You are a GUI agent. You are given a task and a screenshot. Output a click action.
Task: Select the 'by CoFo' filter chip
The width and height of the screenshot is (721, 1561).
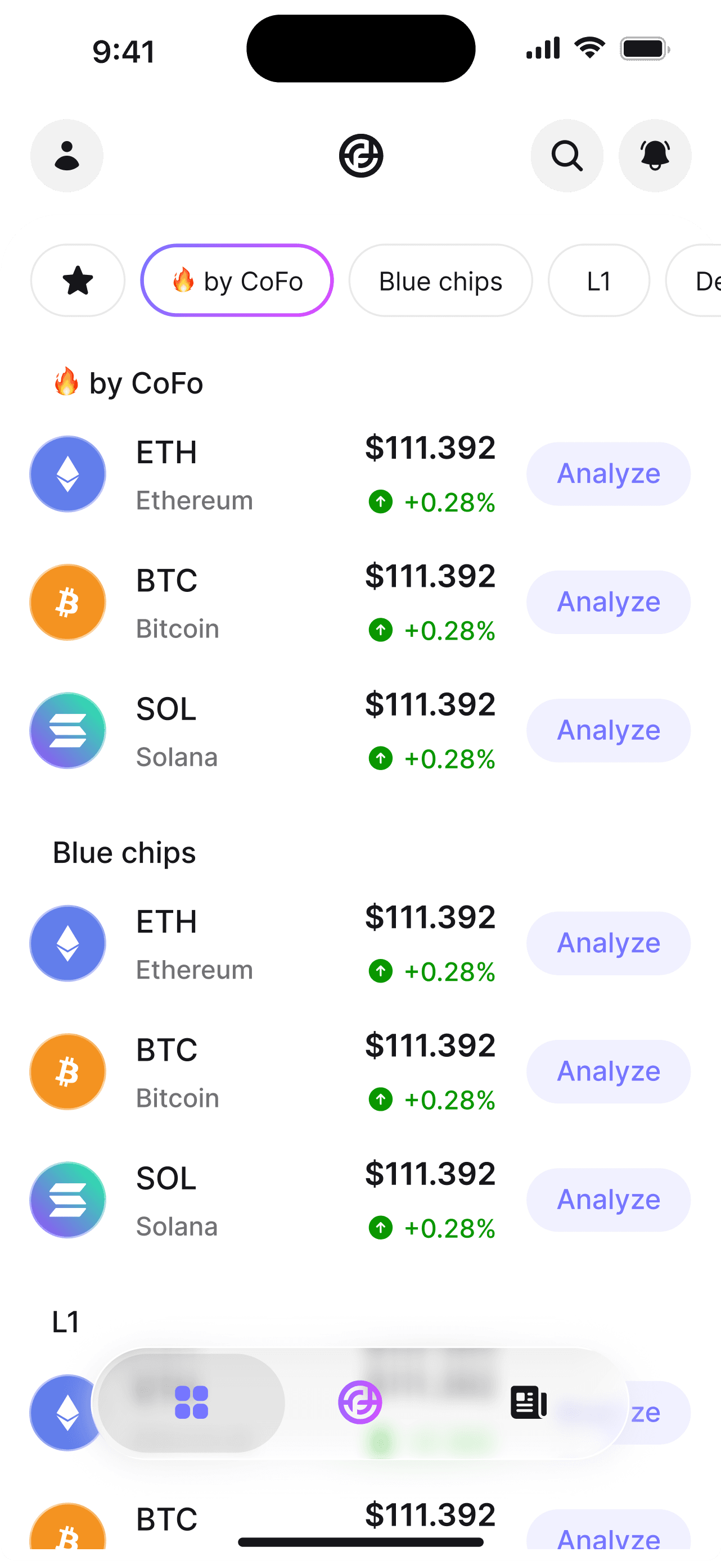tap(237, 280)
